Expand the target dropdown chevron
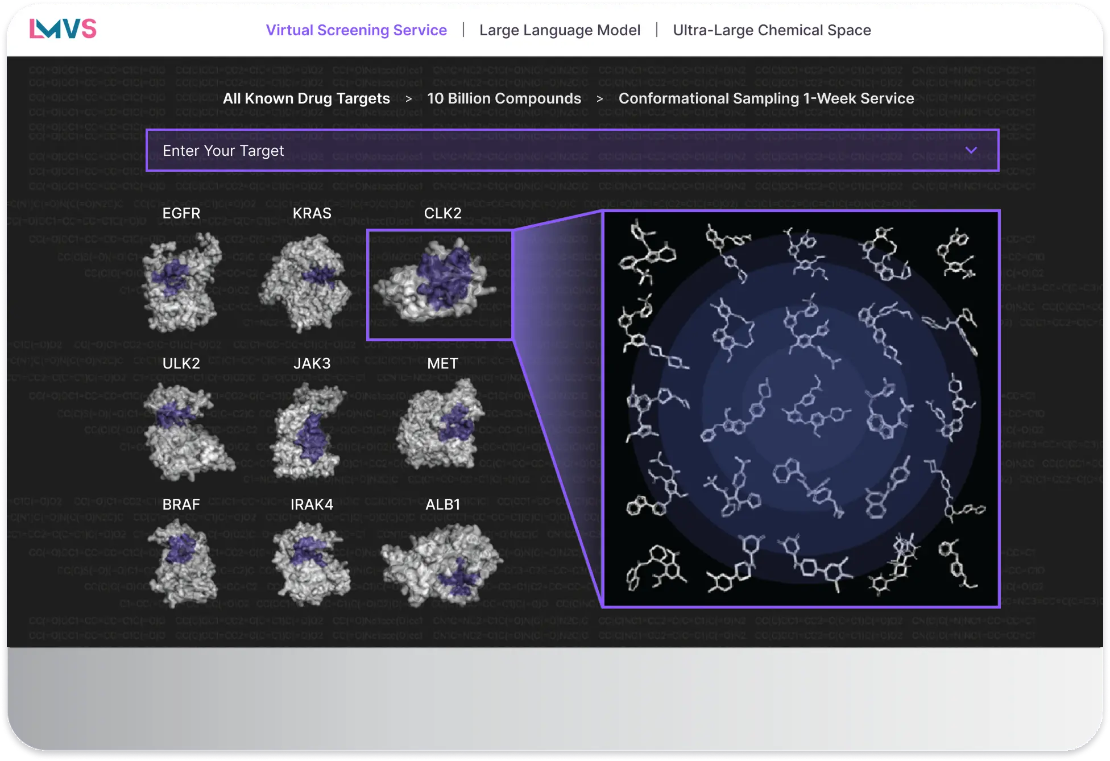This screenshot has width=1110, height=761. 971,150
